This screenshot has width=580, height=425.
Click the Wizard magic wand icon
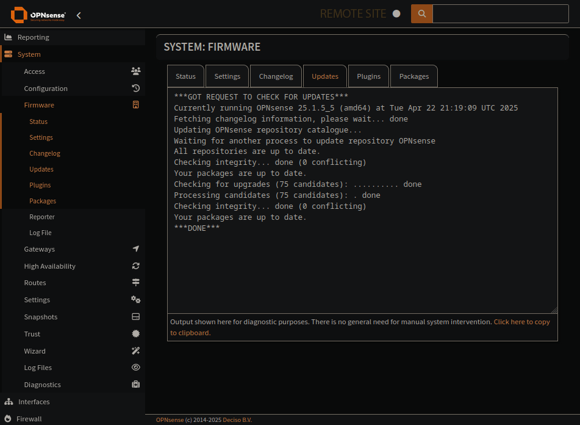click(136, 351)
